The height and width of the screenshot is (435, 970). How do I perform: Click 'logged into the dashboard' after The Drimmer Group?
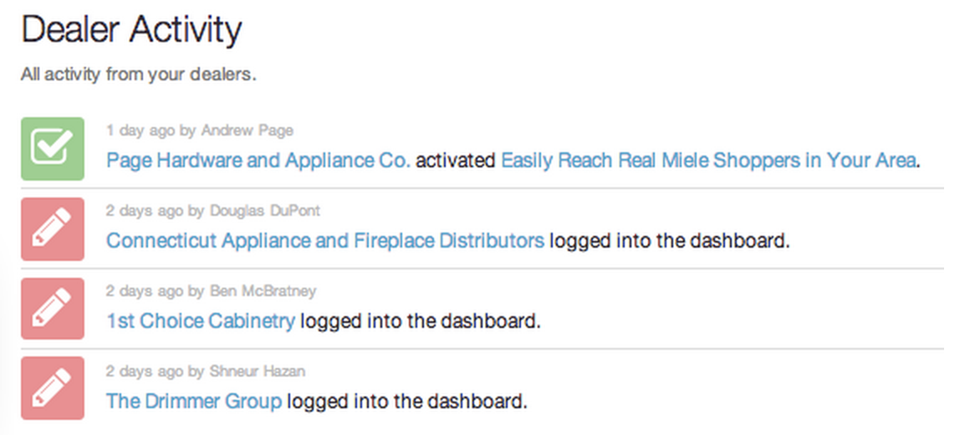[x=407, y=401]
